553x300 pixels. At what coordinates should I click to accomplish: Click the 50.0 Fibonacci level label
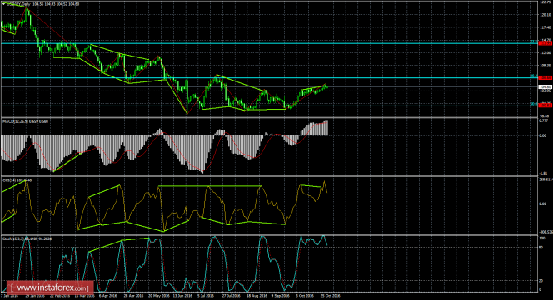(534, 104)
